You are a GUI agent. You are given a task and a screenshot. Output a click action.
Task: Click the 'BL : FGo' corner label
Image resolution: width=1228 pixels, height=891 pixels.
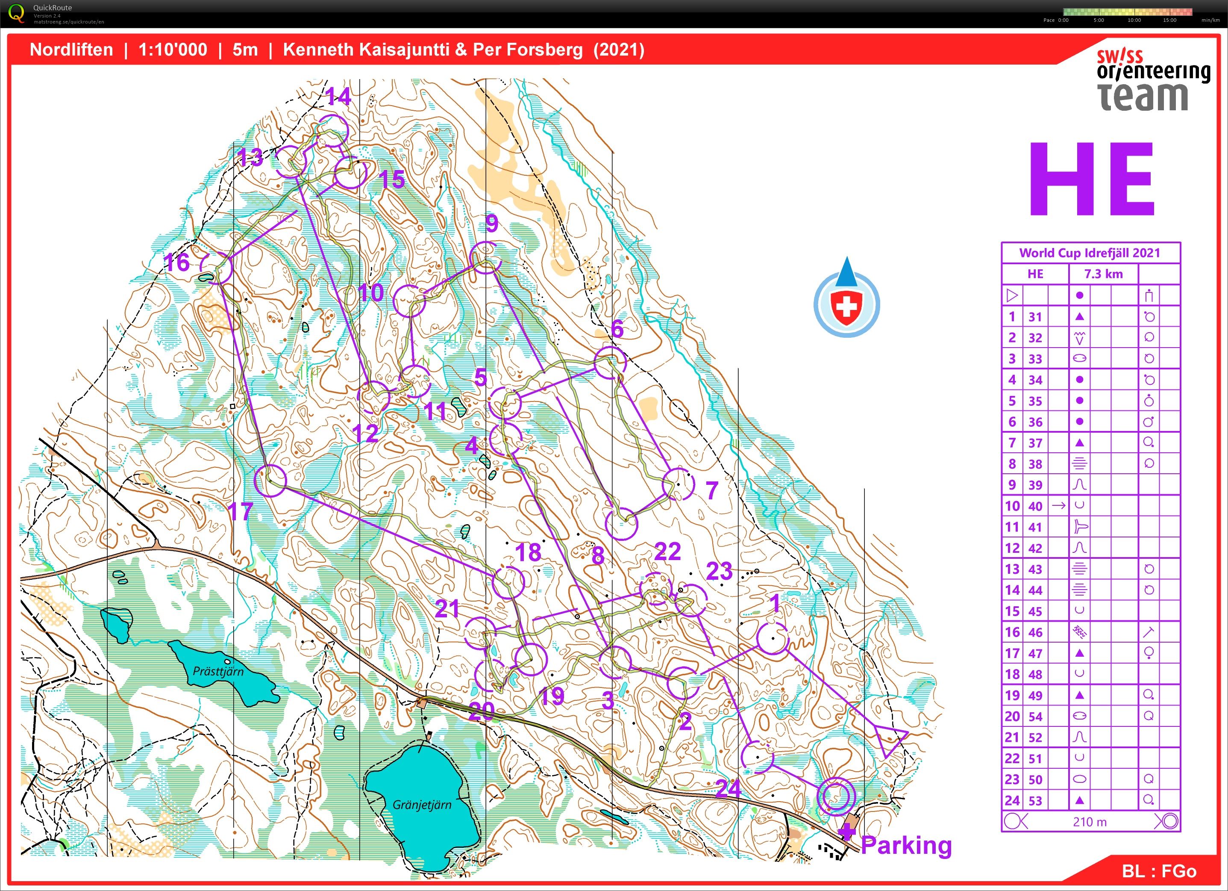[x=1159, y=871]
